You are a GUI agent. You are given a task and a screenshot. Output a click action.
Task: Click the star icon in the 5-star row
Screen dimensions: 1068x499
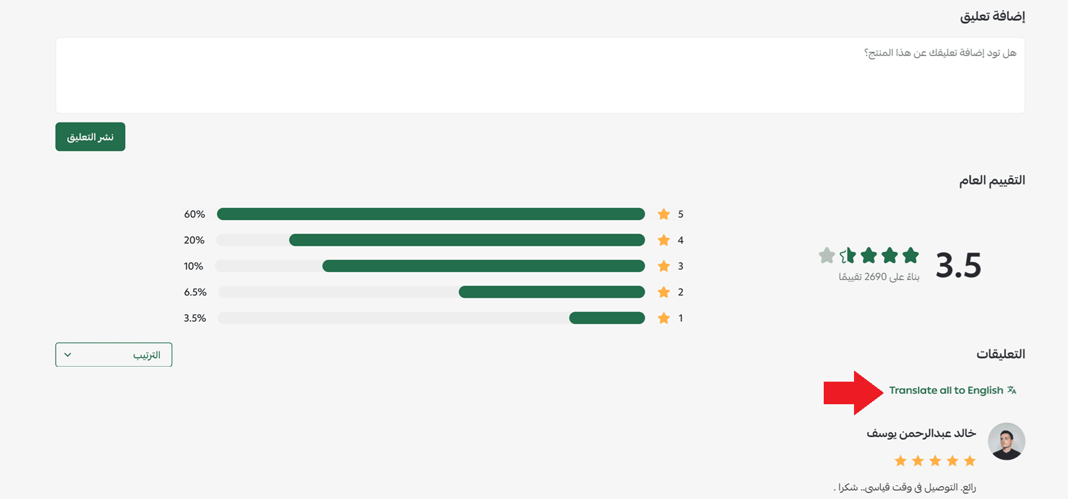coord(663,214)
